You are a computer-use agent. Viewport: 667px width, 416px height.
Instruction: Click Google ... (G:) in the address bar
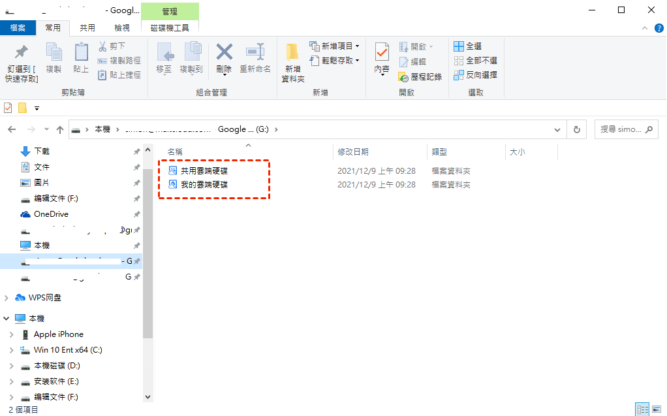(x=243, y=129)
